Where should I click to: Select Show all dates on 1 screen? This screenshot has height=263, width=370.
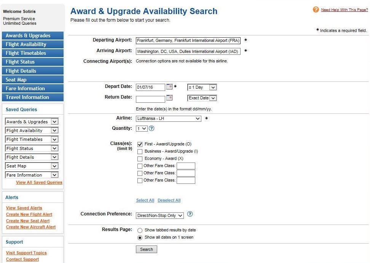click(x=140, y=237)
